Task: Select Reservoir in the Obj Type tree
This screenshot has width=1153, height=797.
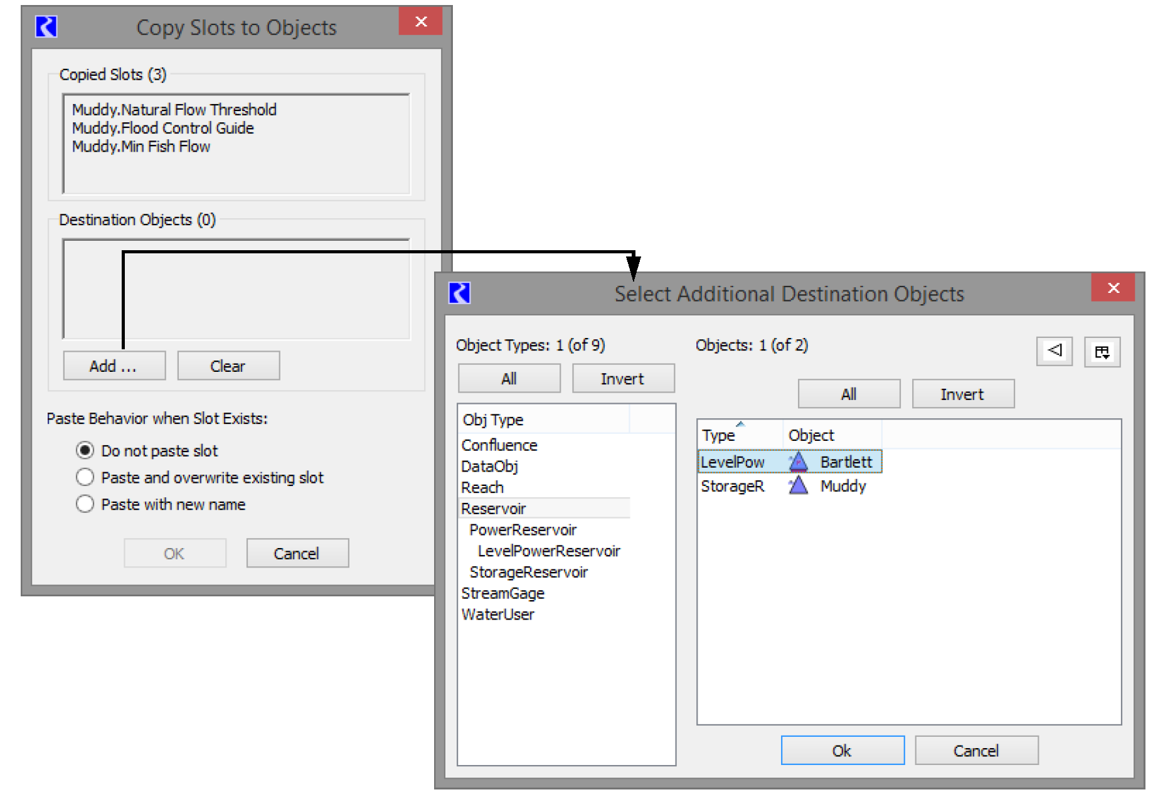Action: pos(493,509)
